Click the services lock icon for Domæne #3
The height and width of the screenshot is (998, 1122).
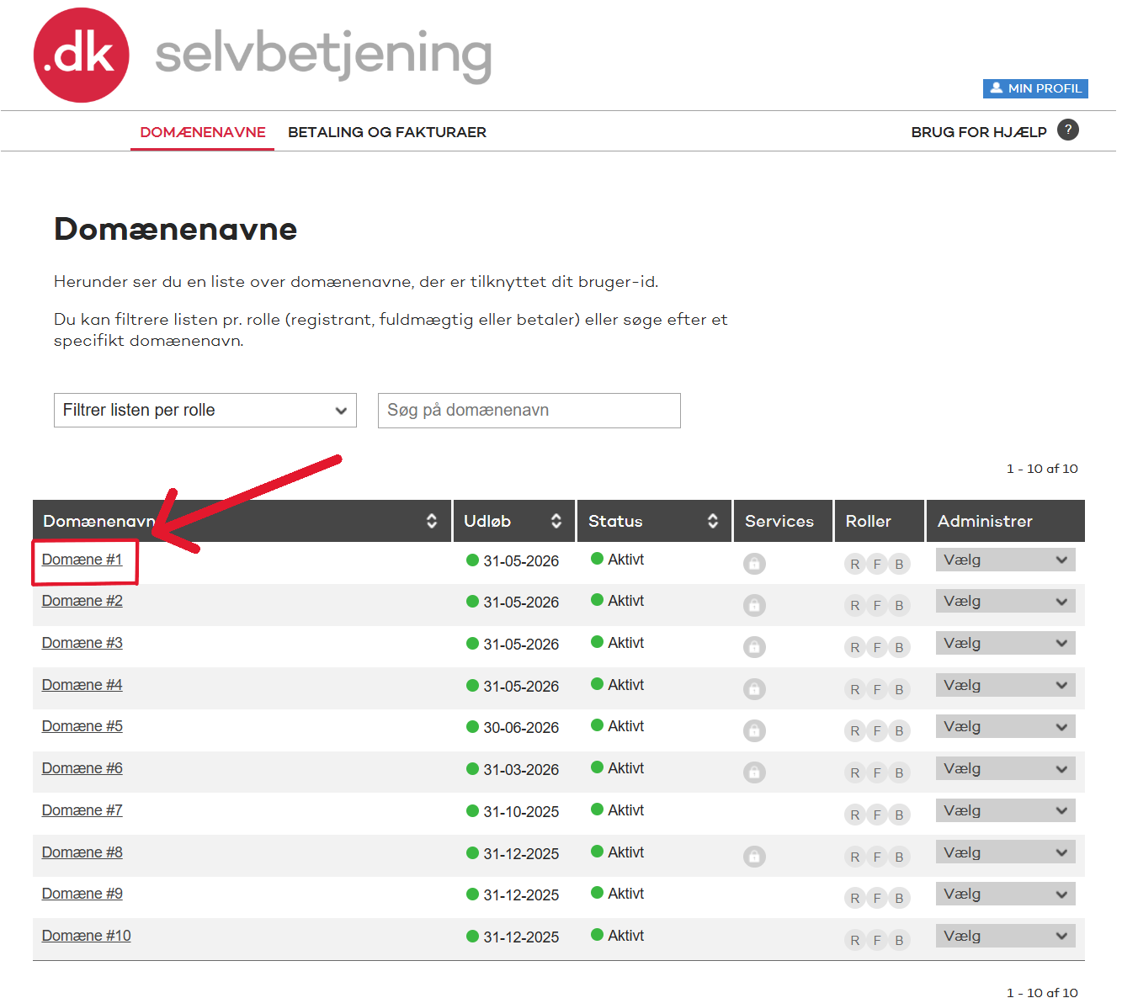[754, 647]
